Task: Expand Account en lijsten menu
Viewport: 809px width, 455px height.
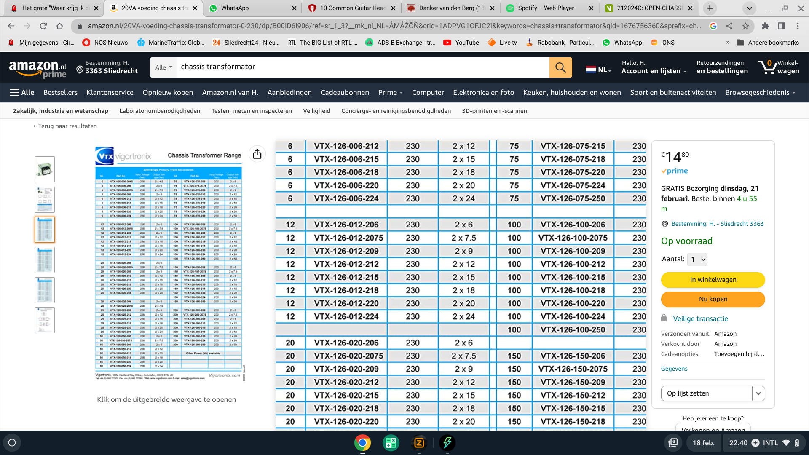Action: 654,67
